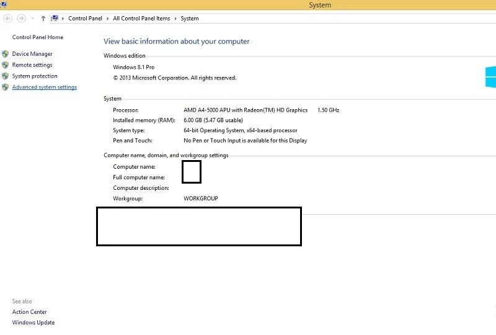496x335 pixels.
Task: Click the 'Windows 8.1 Pro' edition text
Action: [133, 67]
